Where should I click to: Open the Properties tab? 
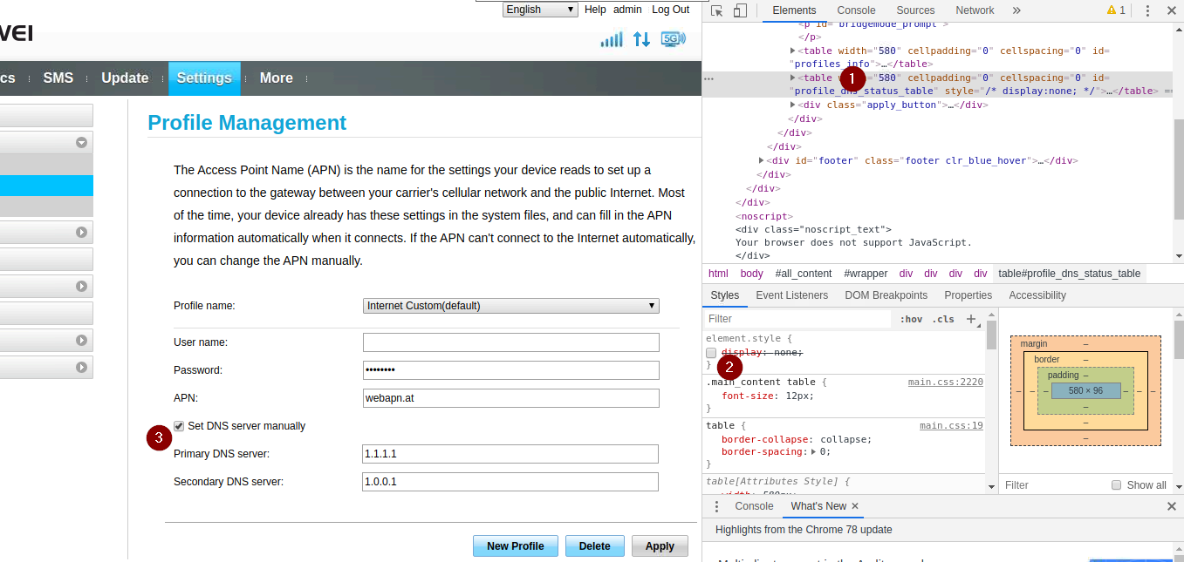coord(968,295)
